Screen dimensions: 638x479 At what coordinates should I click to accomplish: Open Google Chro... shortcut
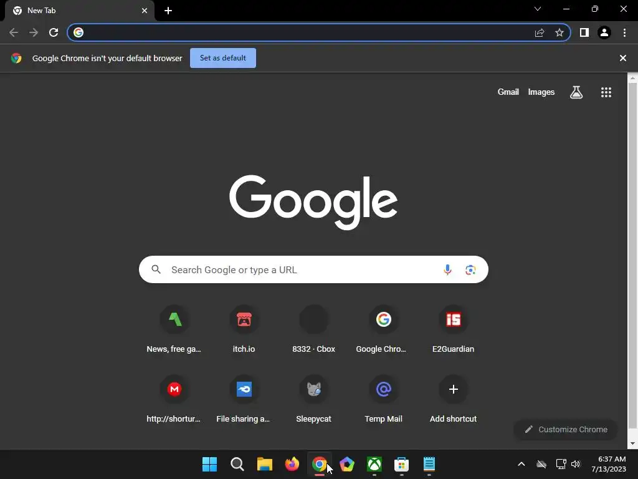[383, 330]
